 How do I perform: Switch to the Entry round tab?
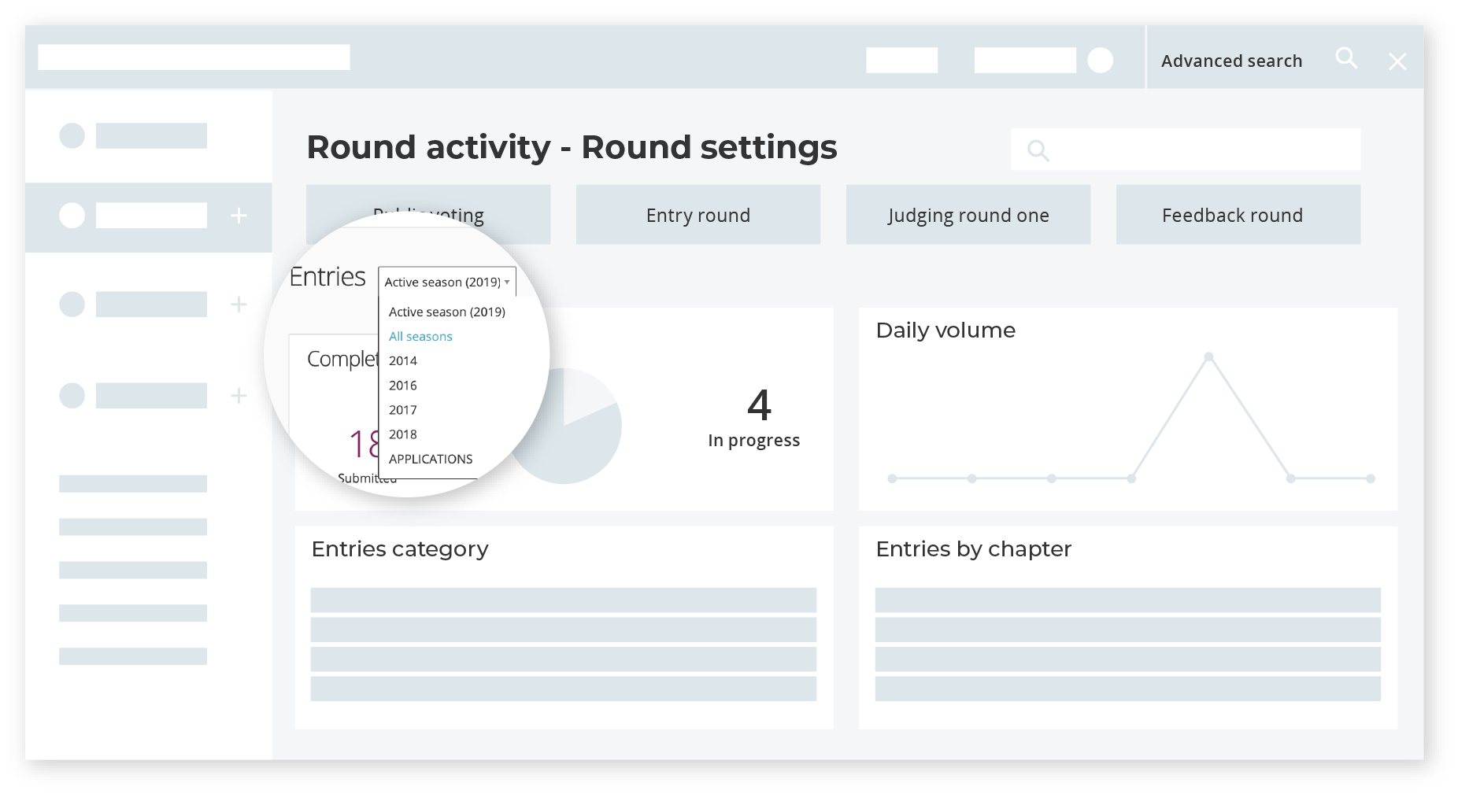coord(698,215)
